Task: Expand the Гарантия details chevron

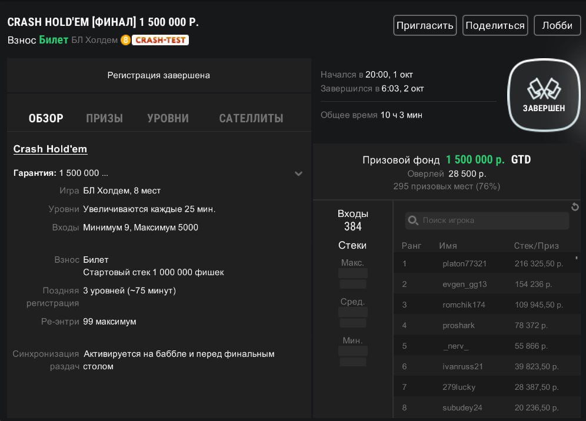Action: click(x=298, y=173)
